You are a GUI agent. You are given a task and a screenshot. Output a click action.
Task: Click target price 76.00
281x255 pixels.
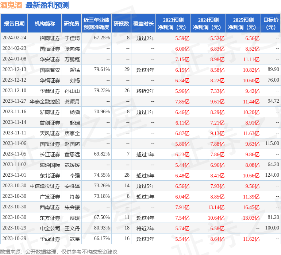pyautogui.click(x=273, y=80)
